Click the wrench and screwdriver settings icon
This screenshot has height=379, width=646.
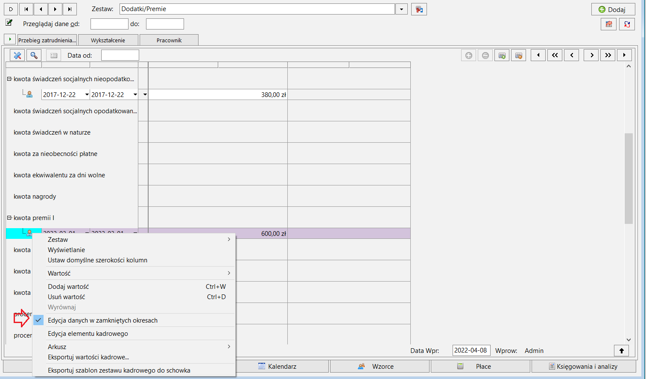[17, 56]
